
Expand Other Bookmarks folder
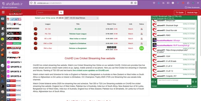192,8
